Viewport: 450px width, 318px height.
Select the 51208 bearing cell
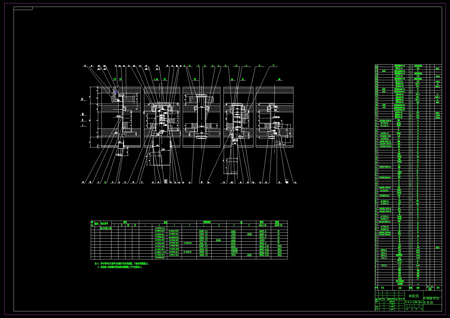pos(218,240)
